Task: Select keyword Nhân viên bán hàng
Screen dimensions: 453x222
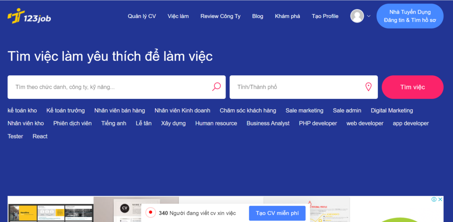Action: [x=120, y=111]
